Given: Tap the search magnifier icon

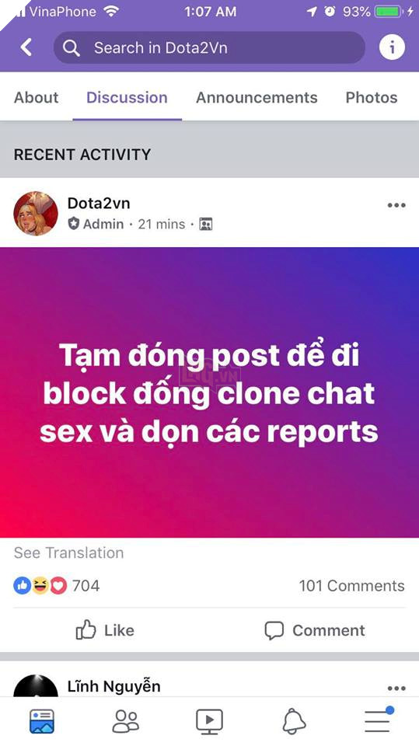Looking at the screenshot, I should [x=71, y=47].
